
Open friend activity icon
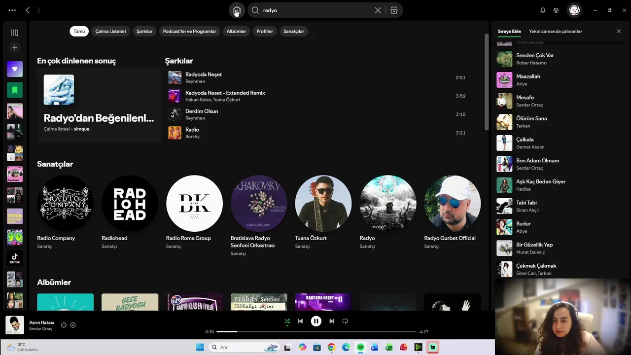tap(556, 10)
